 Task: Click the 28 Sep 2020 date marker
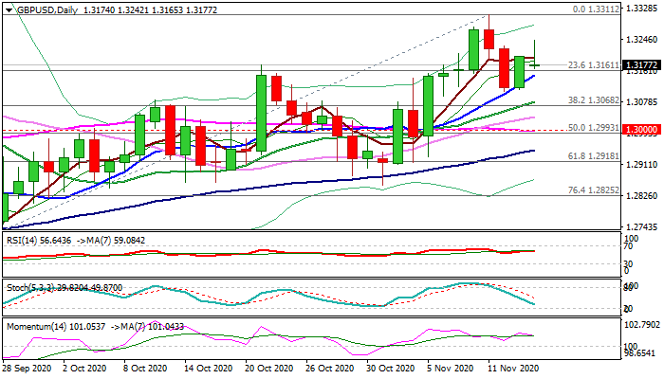(x=28, y=368)
